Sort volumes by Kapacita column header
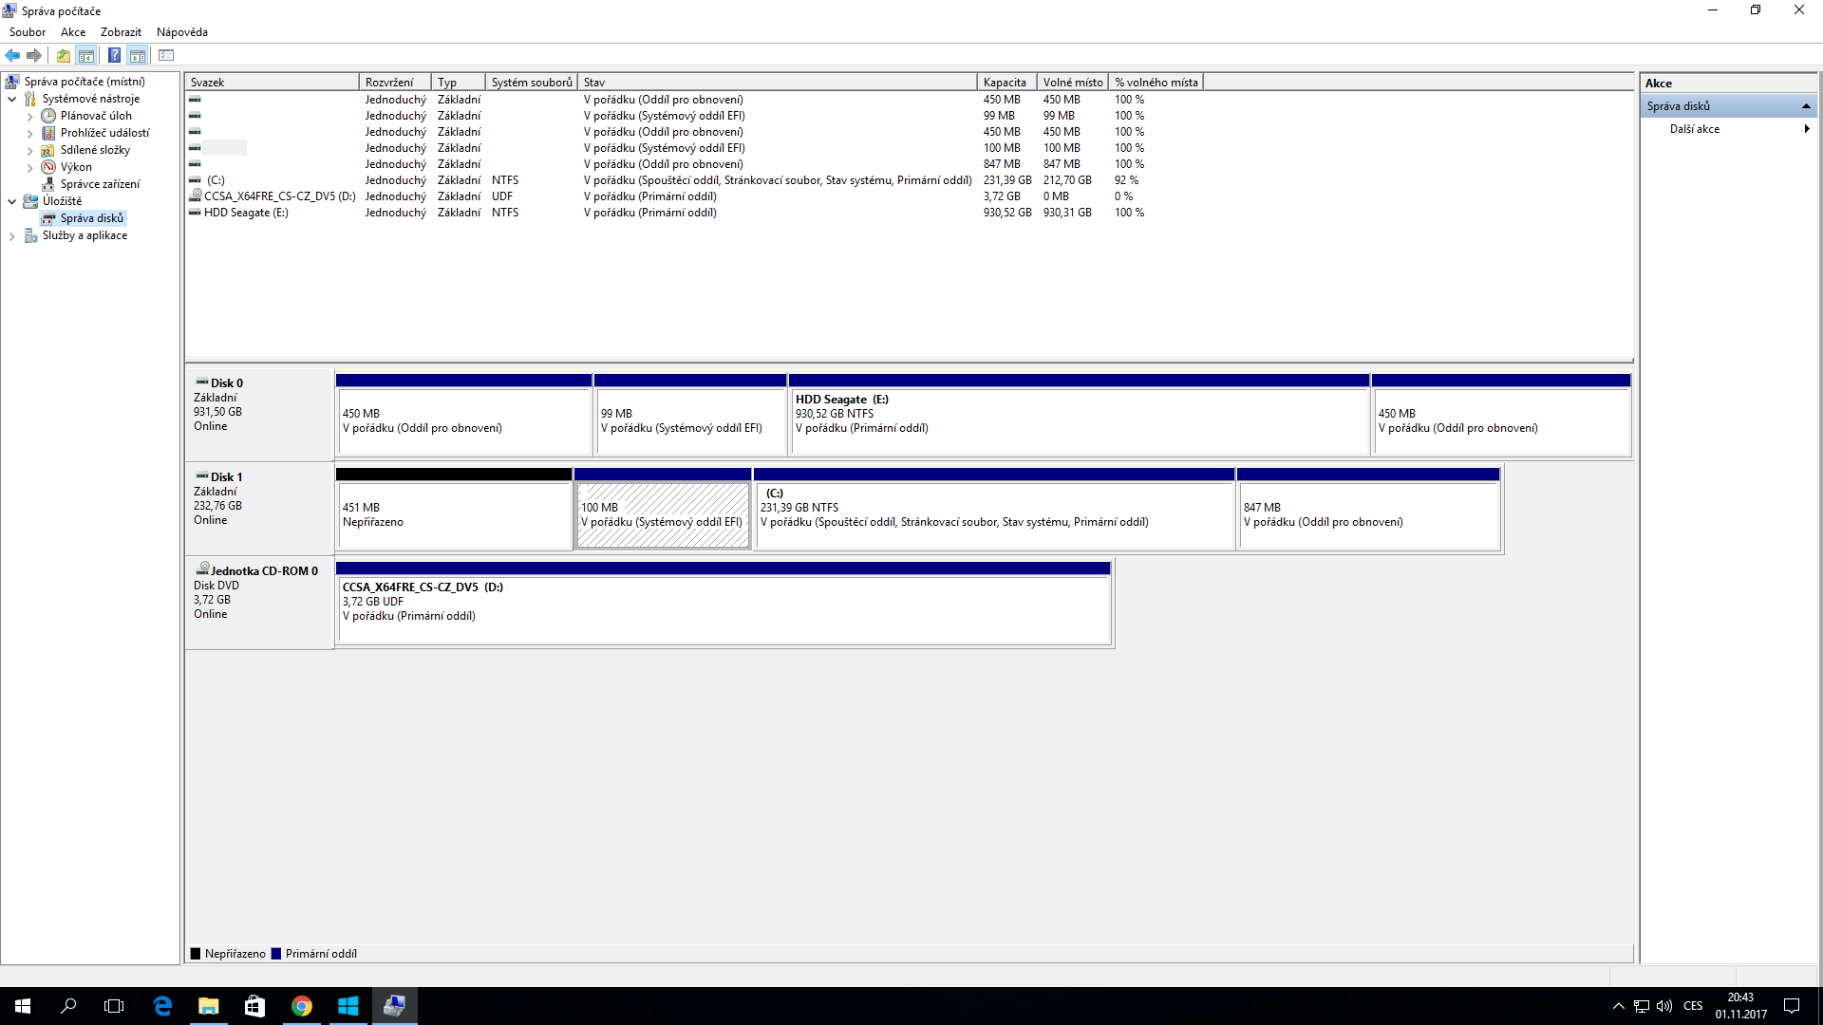This screenshot has height=1025, width=1823. click(x=1005, y=83)
